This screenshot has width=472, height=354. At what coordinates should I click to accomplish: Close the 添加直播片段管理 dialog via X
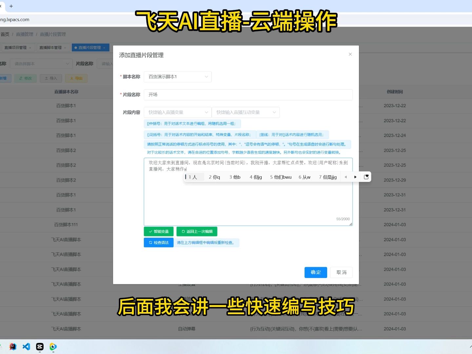tap(350, 54)
